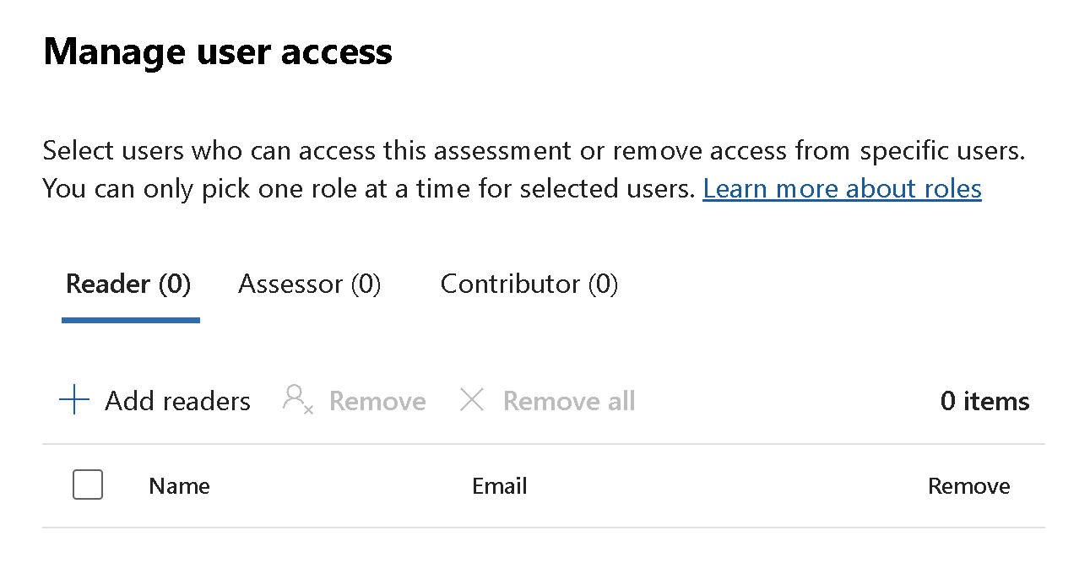The image size is (1090, 563).
Task: Click the 'Select users who can access' description line
Action: tap(533, 151)
